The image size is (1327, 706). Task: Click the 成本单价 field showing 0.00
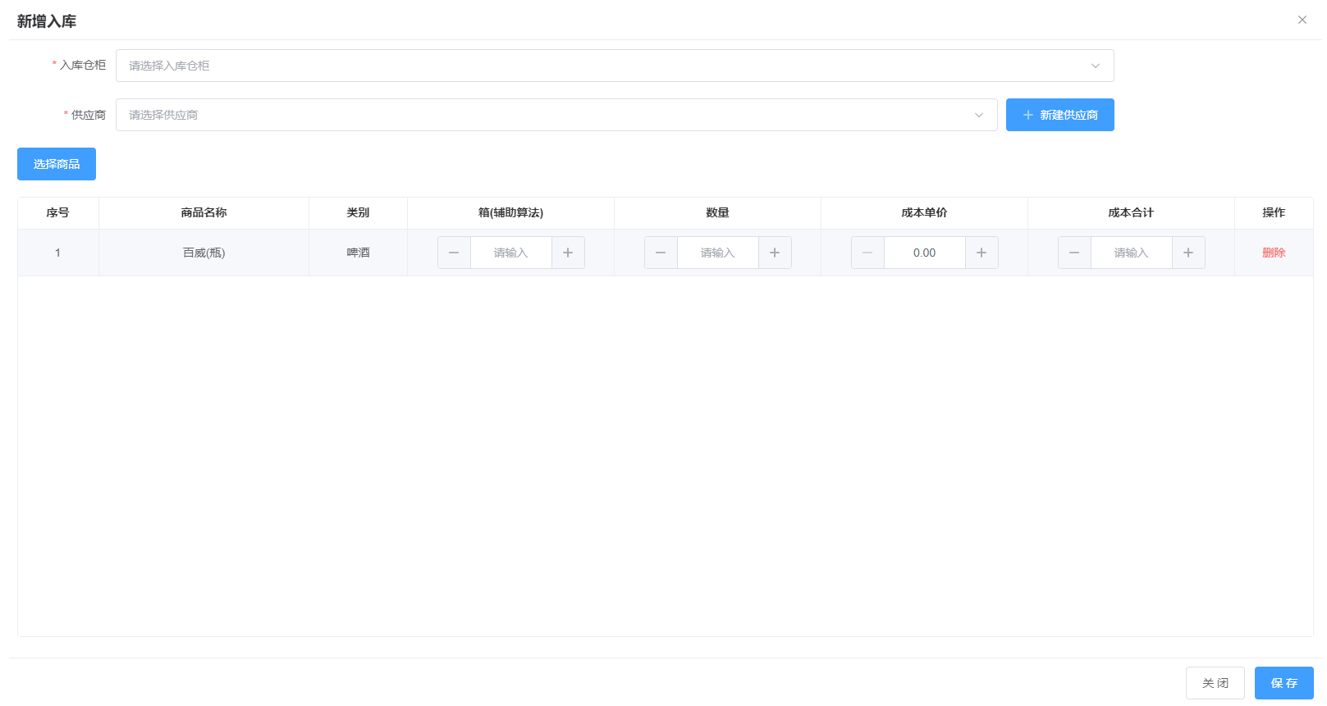point(924,253)
